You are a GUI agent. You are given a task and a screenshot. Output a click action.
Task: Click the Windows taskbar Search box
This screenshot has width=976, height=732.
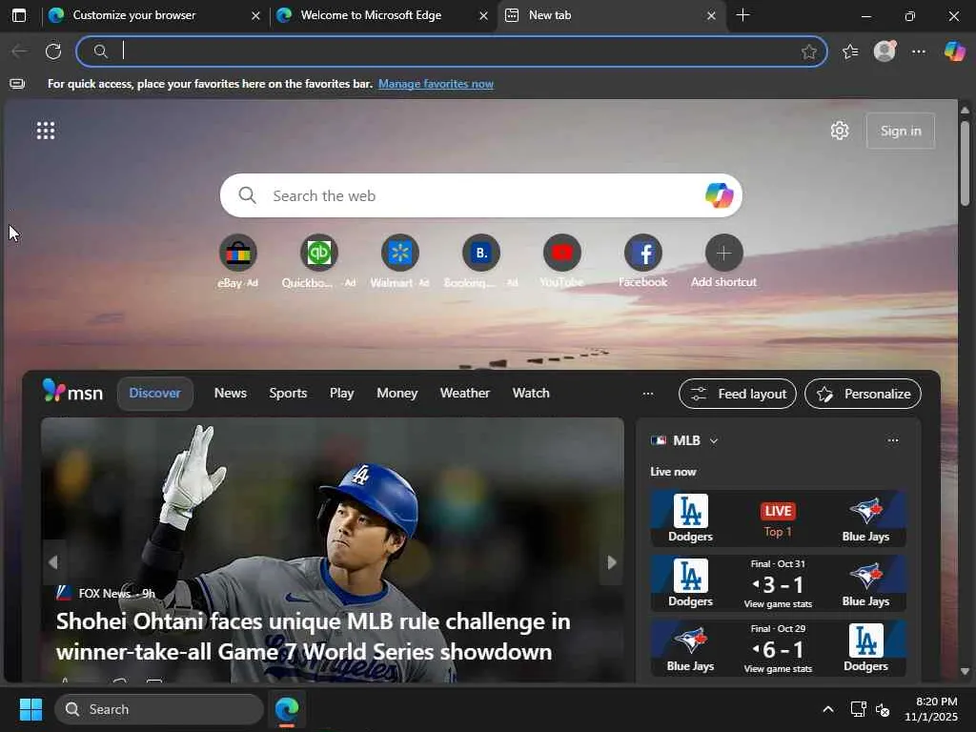tap(159, 709)
